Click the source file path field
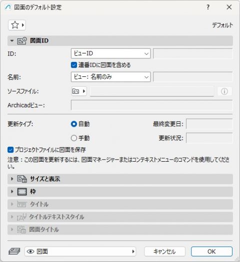 tap(152, 91)
